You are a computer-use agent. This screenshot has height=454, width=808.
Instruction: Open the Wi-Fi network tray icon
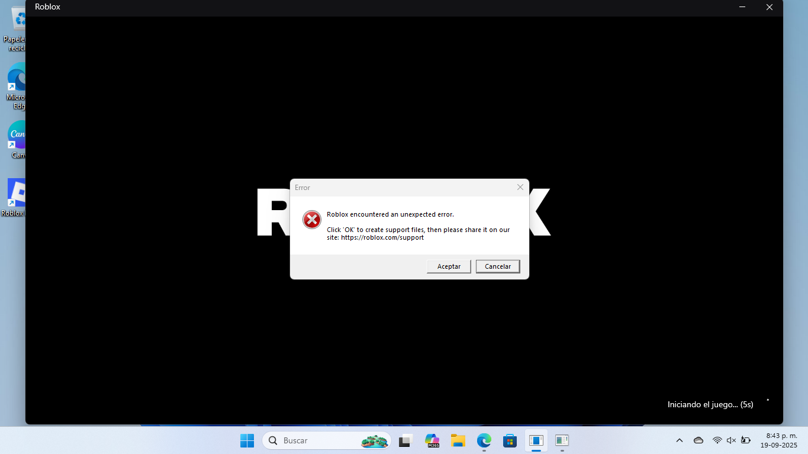717,440
